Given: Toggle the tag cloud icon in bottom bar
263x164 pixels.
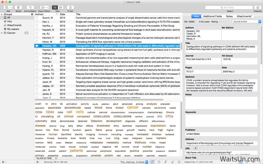Looking at the screenshot, I should click(152, 162).
